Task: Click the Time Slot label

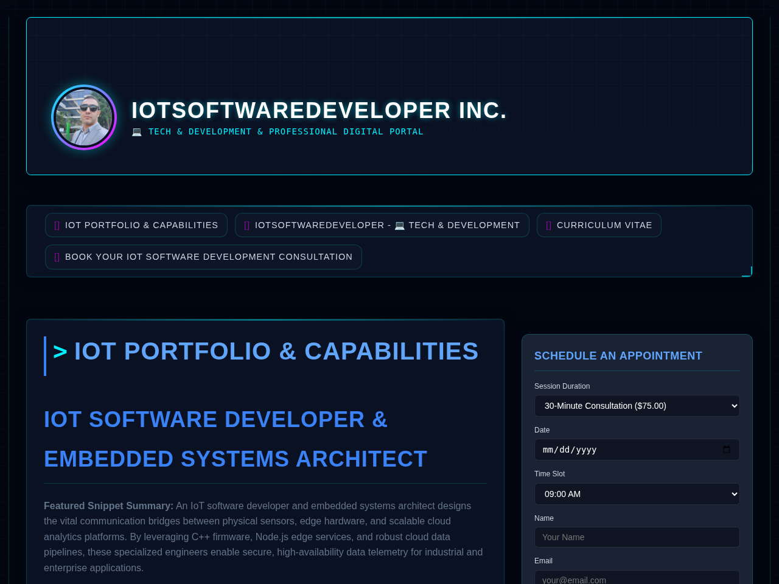Action: pyautogui.click(x=550, y=474)
